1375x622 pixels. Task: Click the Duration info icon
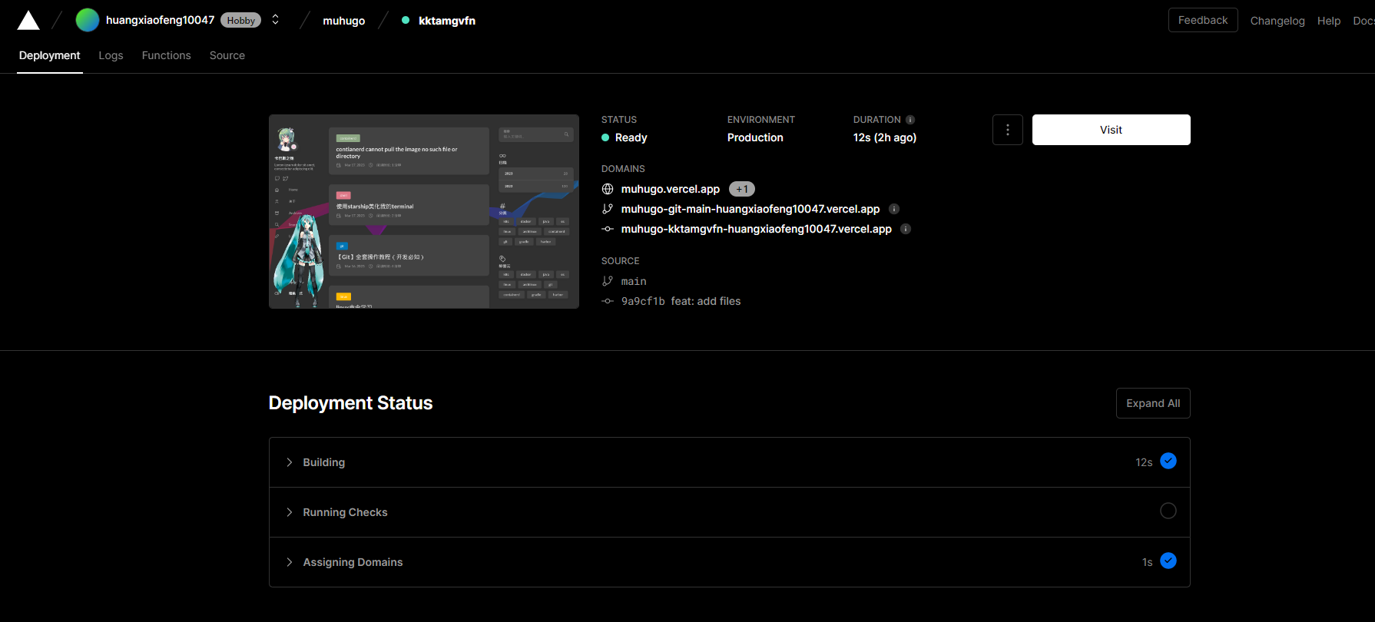point(910,120)
